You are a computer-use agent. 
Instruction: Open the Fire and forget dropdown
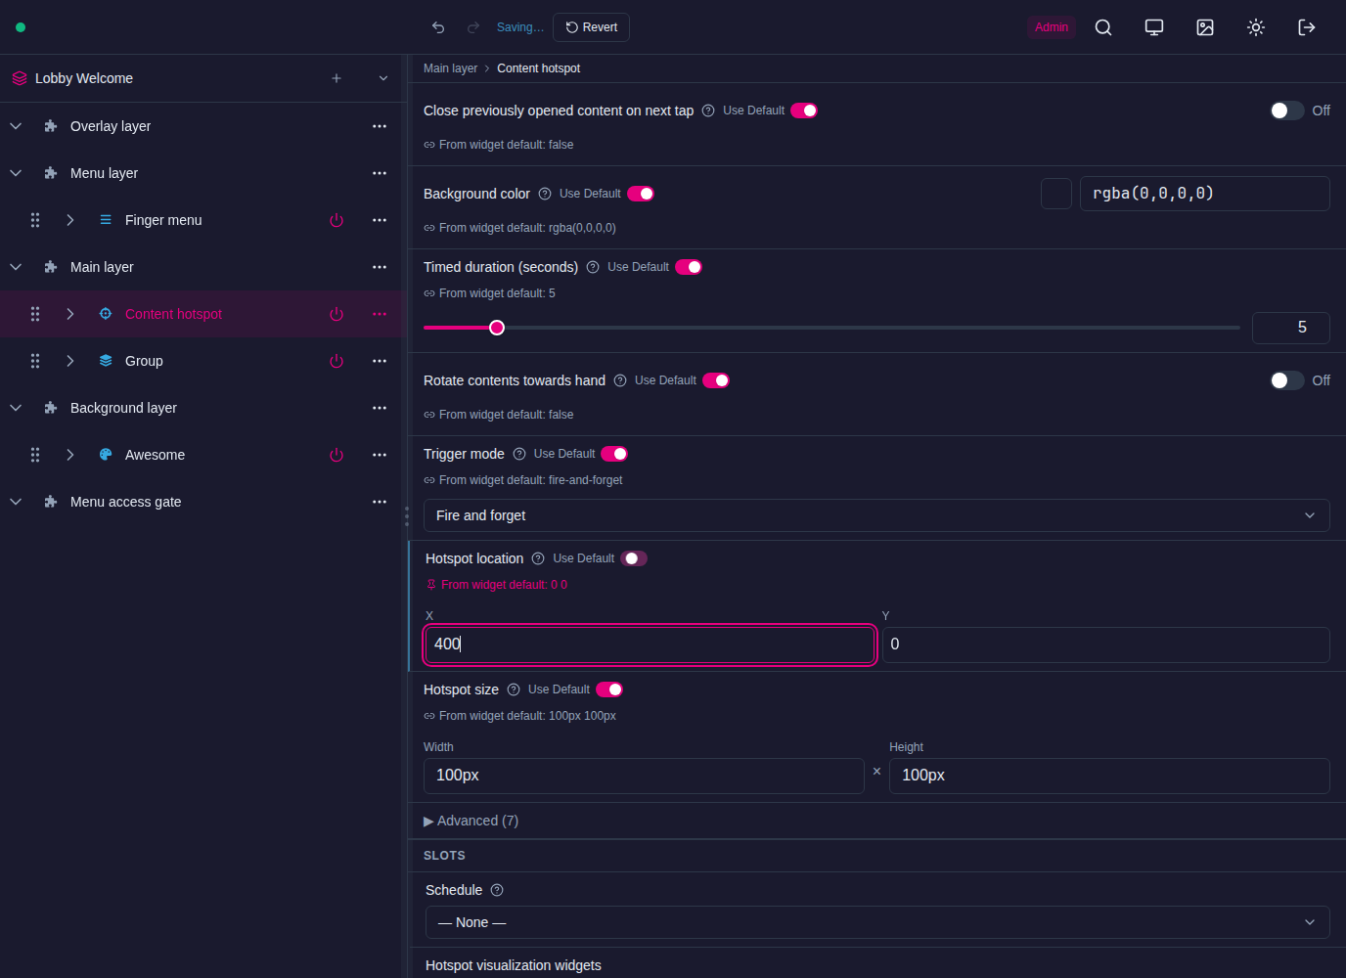[876, 515]
